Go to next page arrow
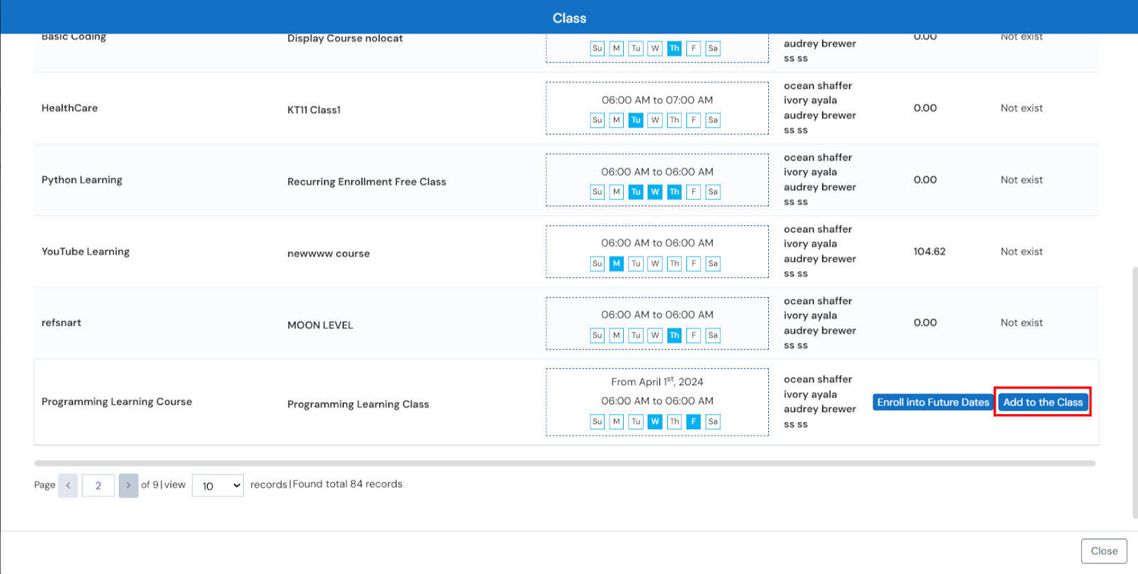The width and height of the screenshot is (1138, 574). click(x=128, y=486)
